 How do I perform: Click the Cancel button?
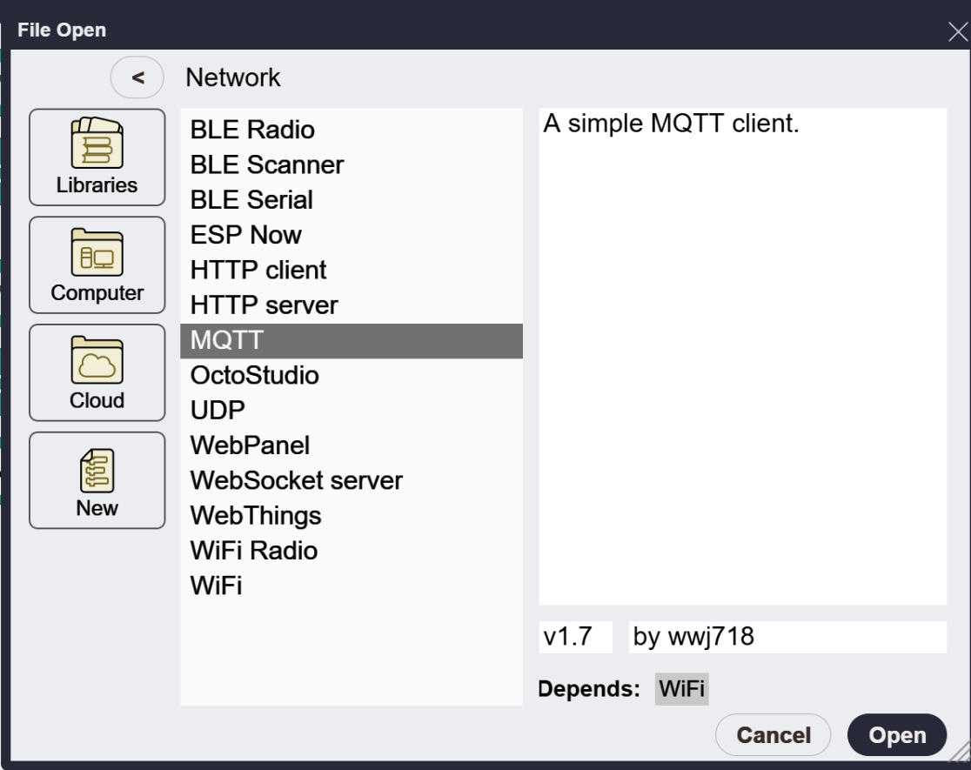pyautogui.click(x=773, y=734)
